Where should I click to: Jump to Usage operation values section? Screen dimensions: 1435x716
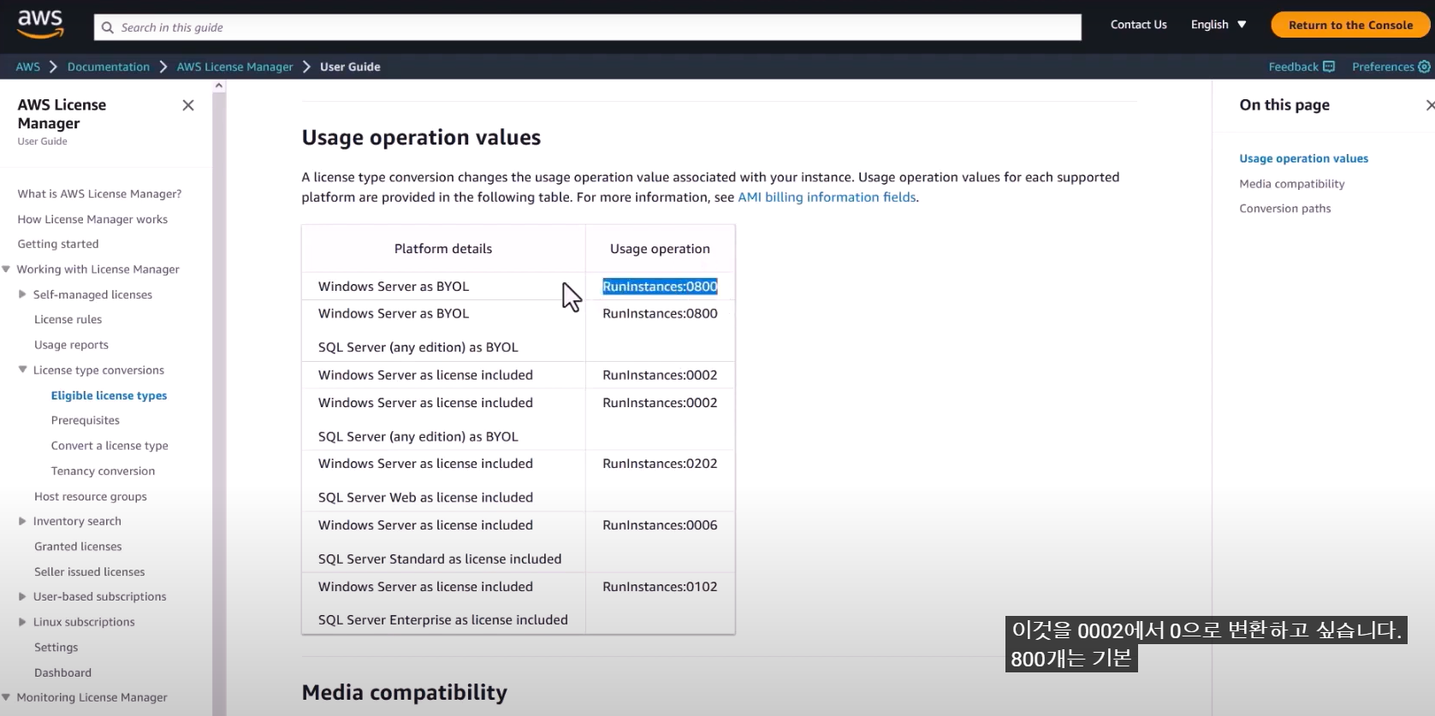1303,158
